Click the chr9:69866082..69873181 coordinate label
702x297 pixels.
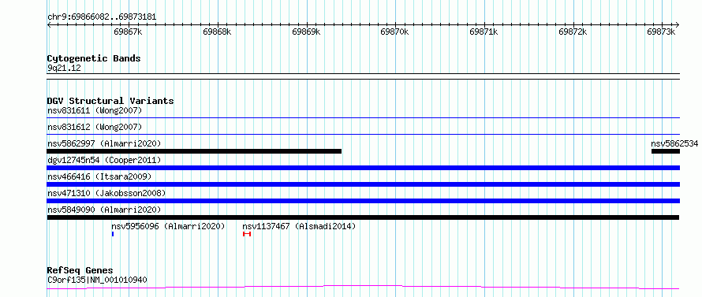click(102, 17)
